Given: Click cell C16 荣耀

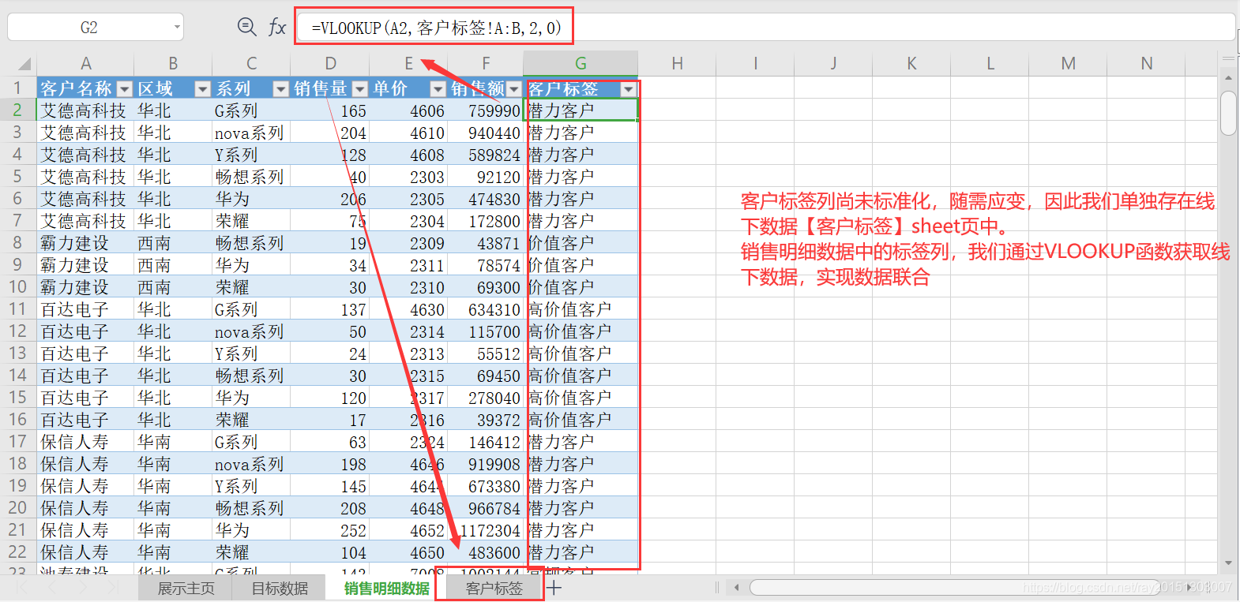Looking at the screenshot, I should coord(251,419).
